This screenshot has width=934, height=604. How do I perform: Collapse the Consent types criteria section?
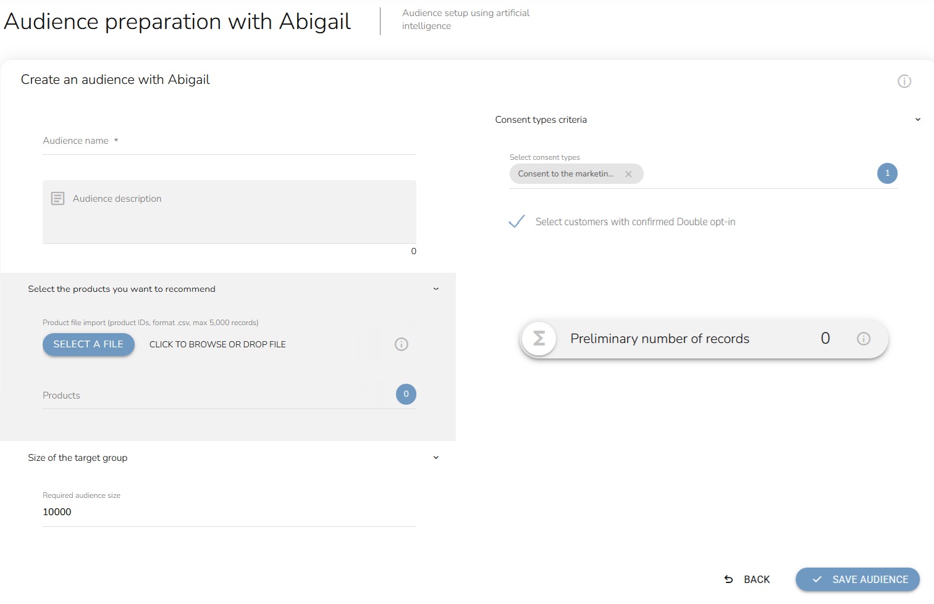coord(917,120)
